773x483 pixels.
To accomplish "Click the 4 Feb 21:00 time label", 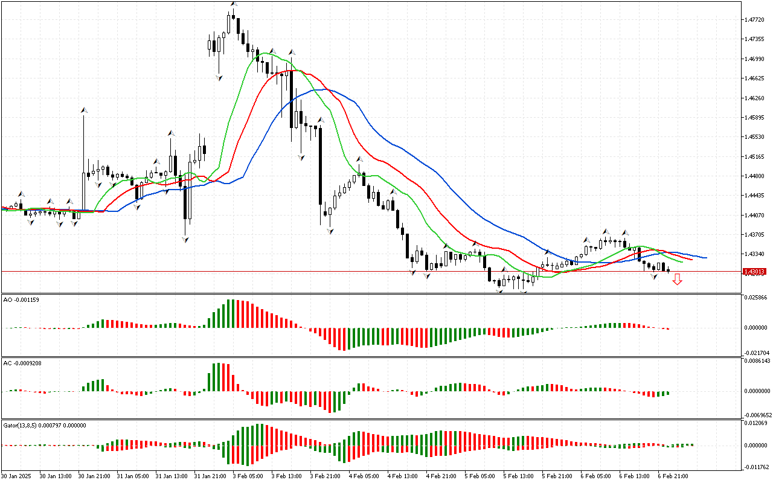I will coord(441,476).
